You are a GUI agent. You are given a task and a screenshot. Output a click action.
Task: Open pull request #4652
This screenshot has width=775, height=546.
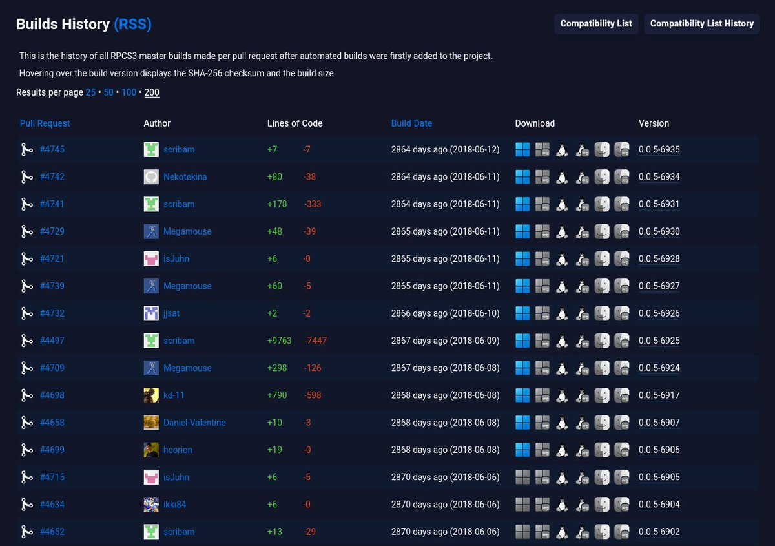click(52, 532)
